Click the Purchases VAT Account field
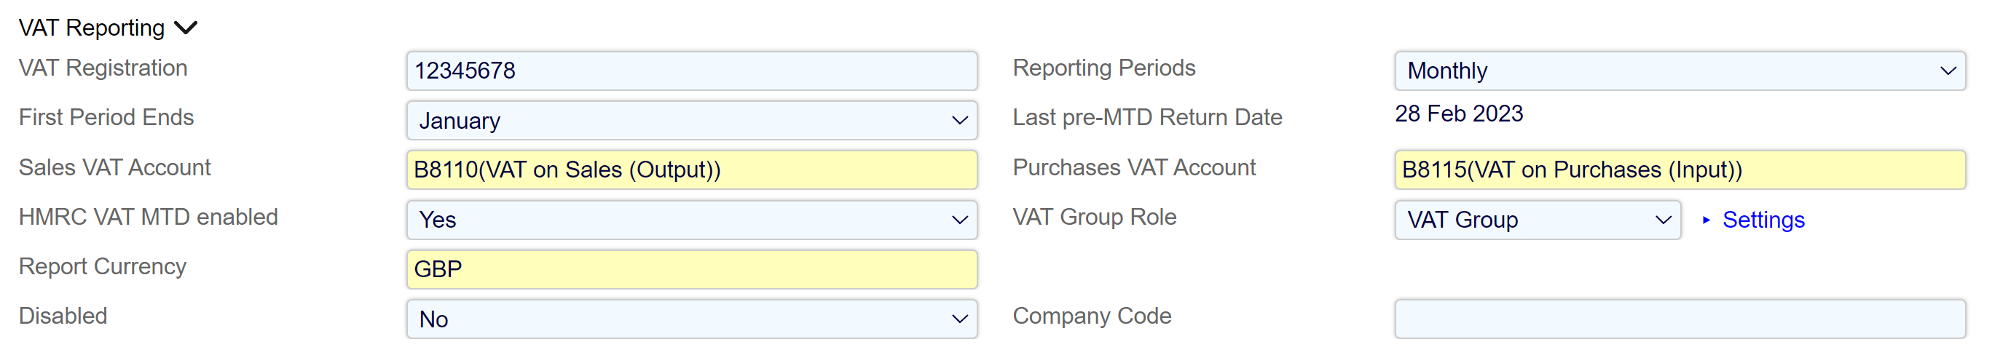1992x363 pixels. (x=1679, y=170)
